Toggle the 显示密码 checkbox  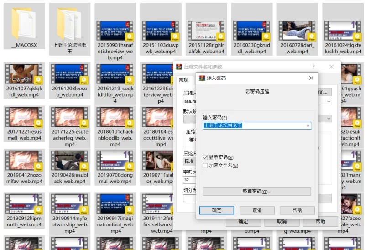205,157
